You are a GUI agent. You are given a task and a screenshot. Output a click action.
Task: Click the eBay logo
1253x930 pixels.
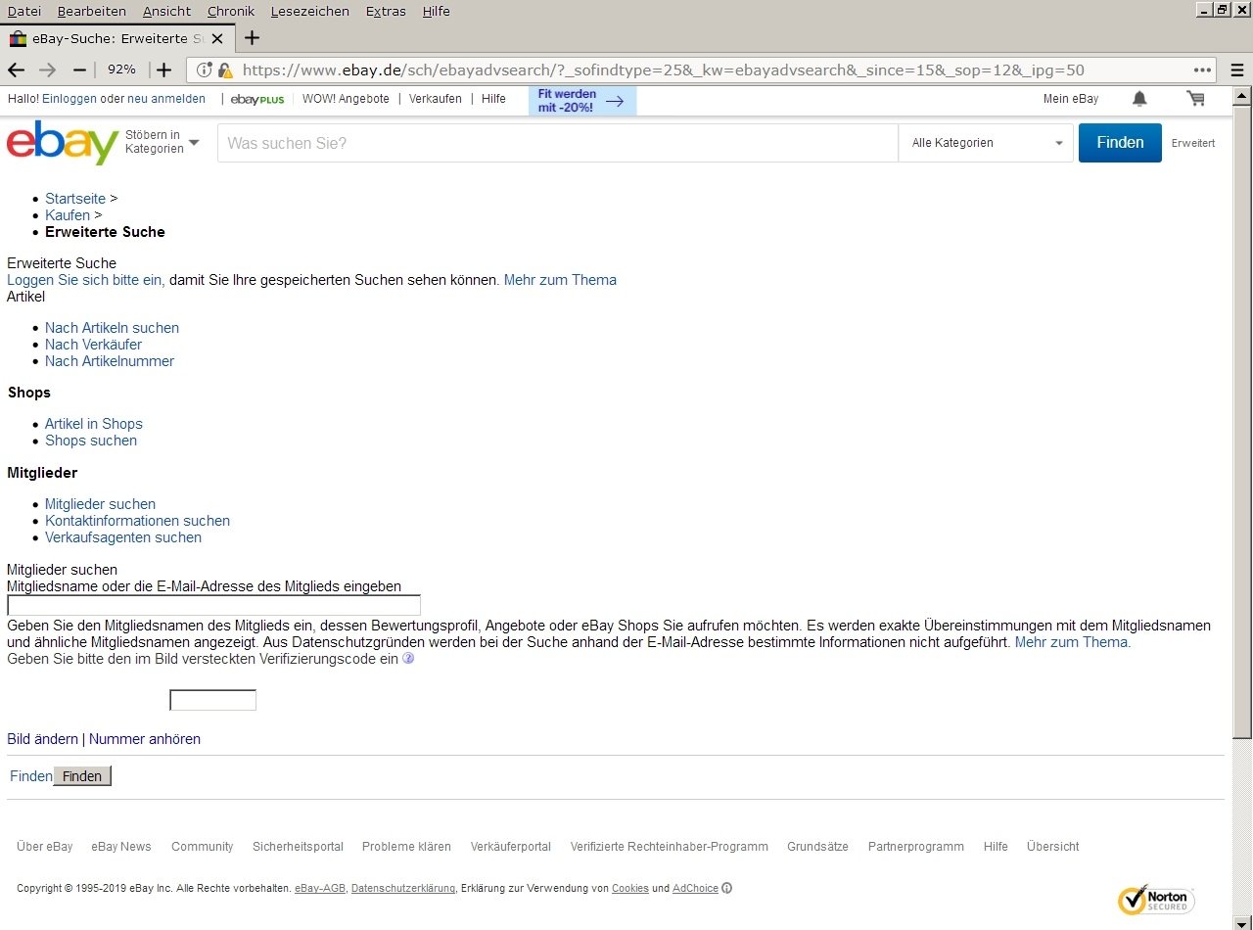(x=63, y=142)
